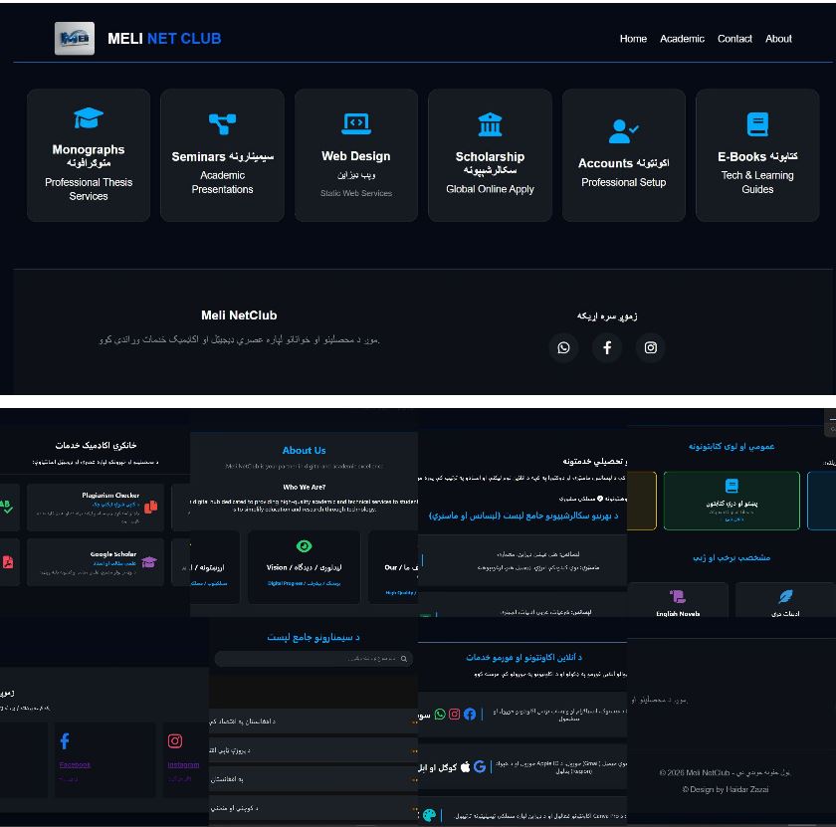Click the Web Design laptop code icon

click(x=356, y=123)
